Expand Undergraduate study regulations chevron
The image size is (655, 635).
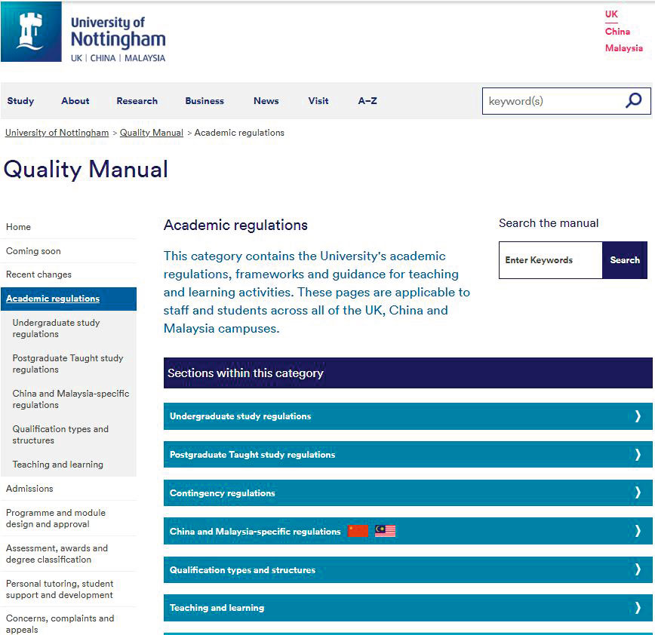click(x=638, y=416)
